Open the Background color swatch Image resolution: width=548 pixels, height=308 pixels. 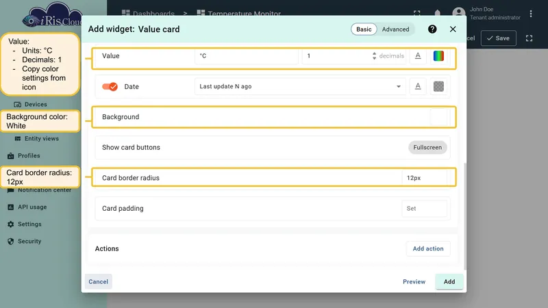click(438, 116)
